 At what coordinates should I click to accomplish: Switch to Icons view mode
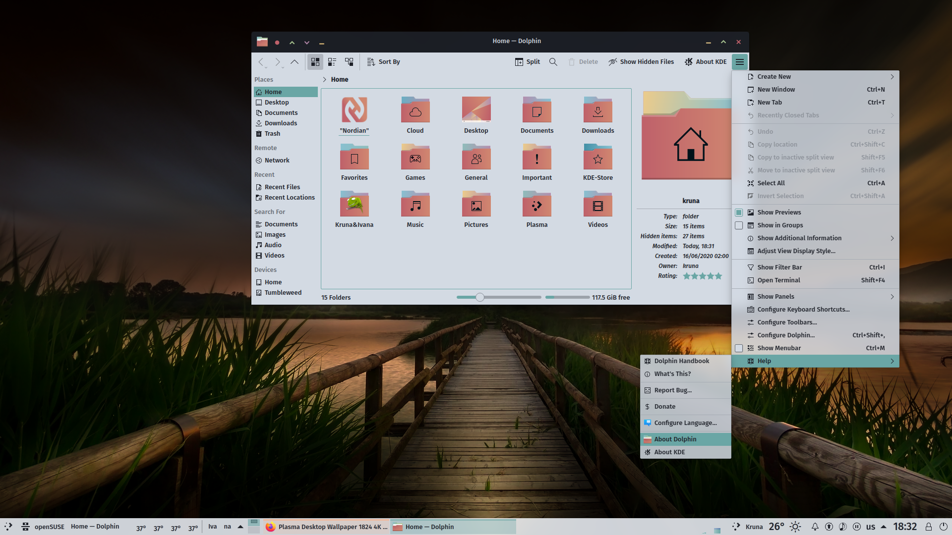pos(315,62)
